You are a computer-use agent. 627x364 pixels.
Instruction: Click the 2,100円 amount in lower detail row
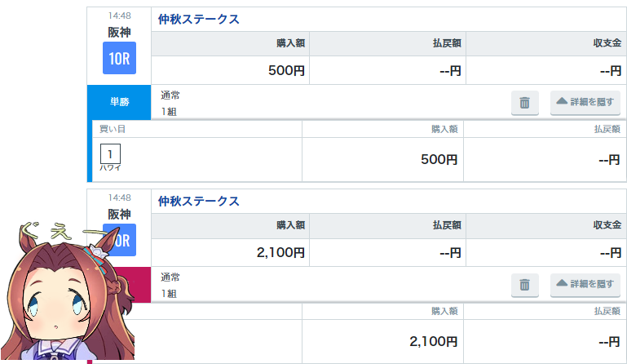click(434, 342)
